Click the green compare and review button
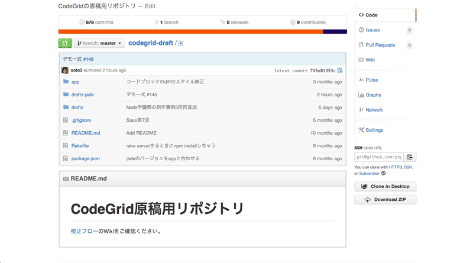 click(65, 43)
